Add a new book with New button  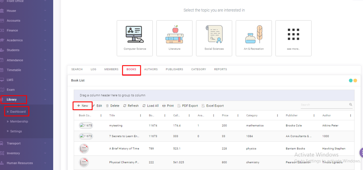[x=83, y=106]
